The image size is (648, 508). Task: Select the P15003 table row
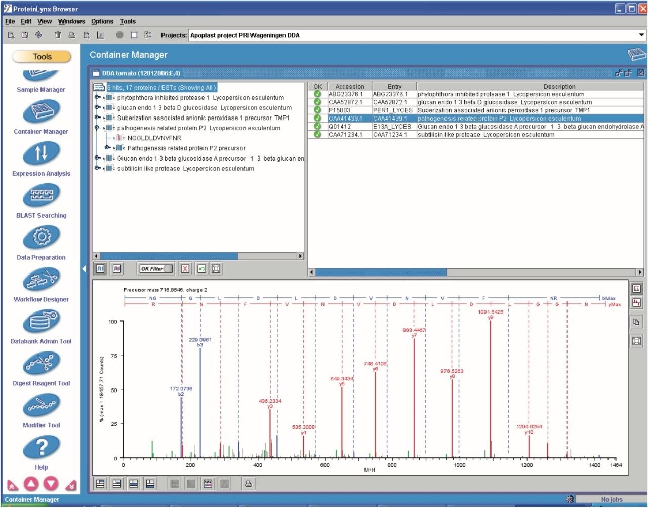click(x=476, y=110)
